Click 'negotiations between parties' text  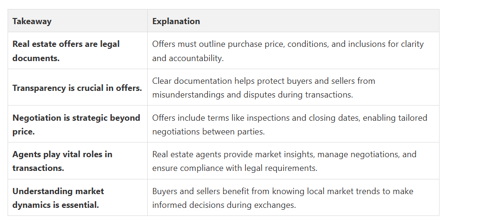tap(208, 132)
